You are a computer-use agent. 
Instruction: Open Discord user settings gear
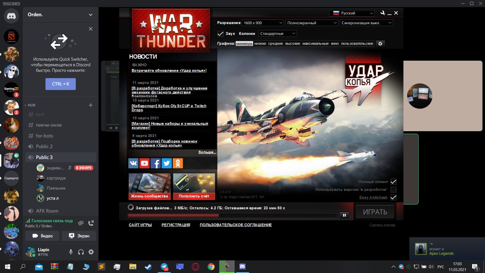click(x=91, y=252)
